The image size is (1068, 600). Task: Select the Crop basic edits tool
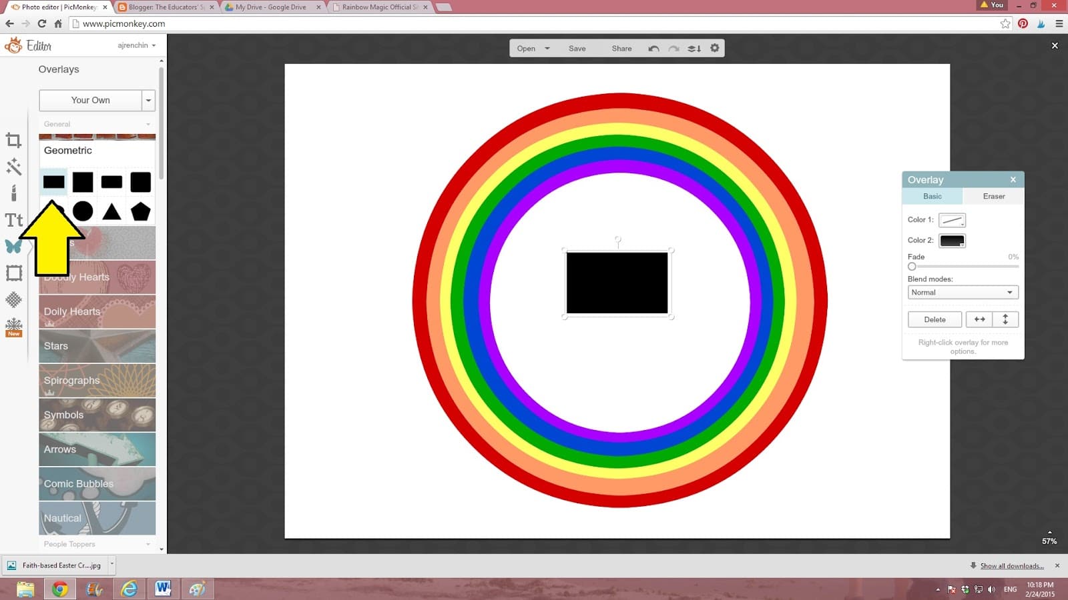click(13, 140)
